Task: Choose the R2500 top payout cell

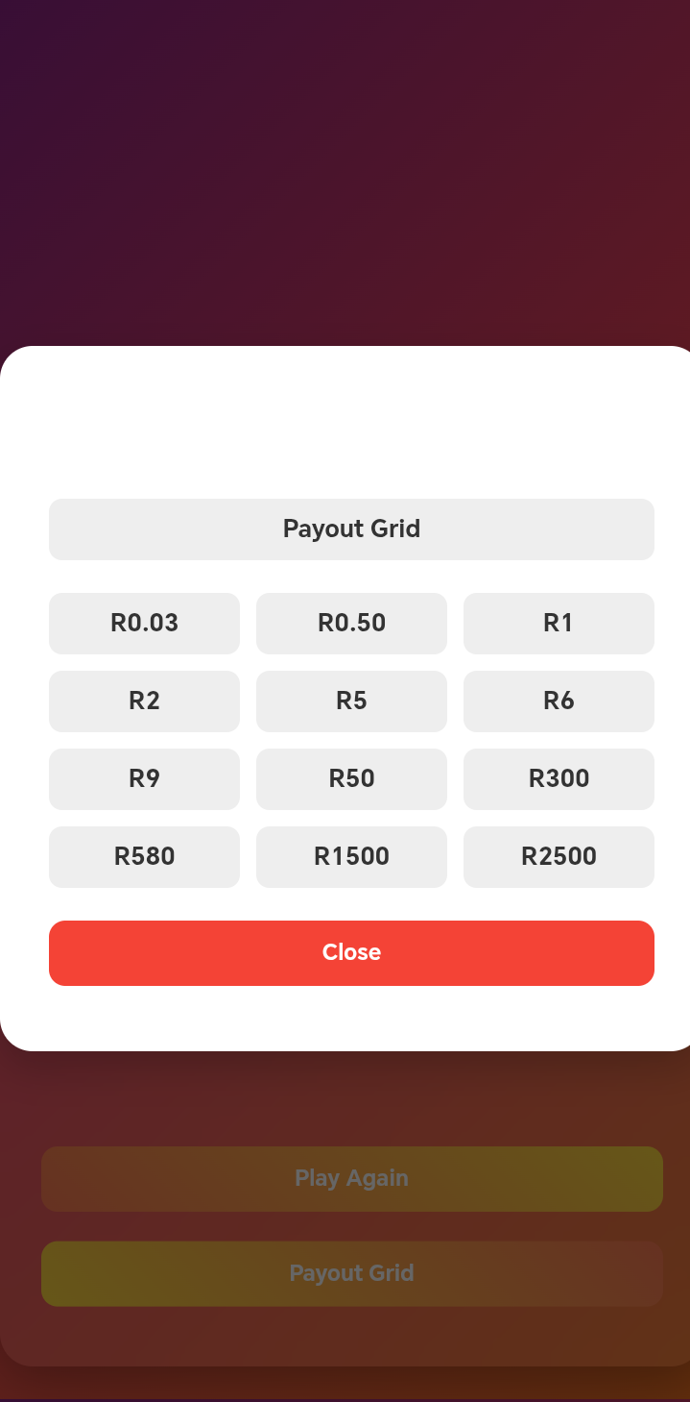Action: coord(559,857)
